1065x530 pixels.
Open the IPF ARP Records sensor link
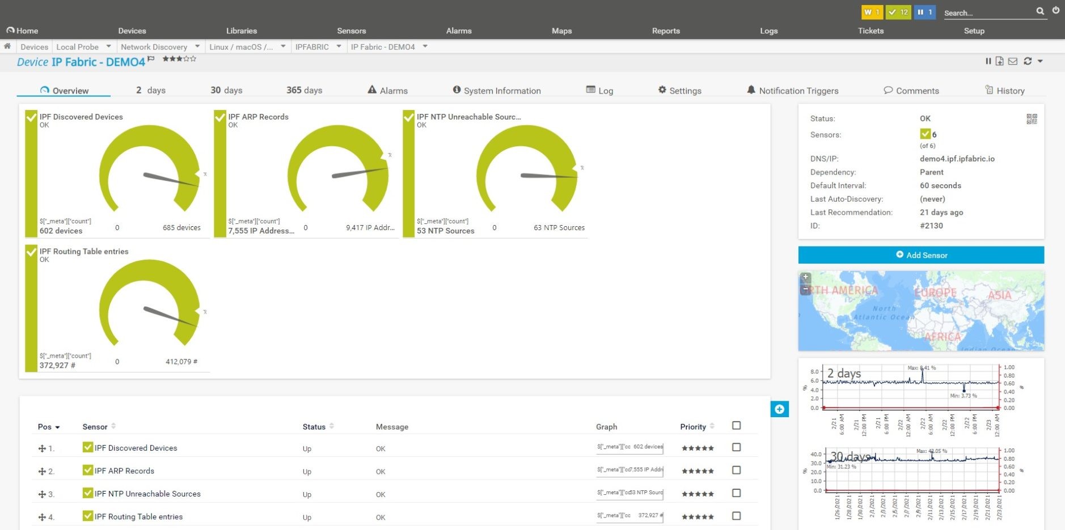click(124, 471)
